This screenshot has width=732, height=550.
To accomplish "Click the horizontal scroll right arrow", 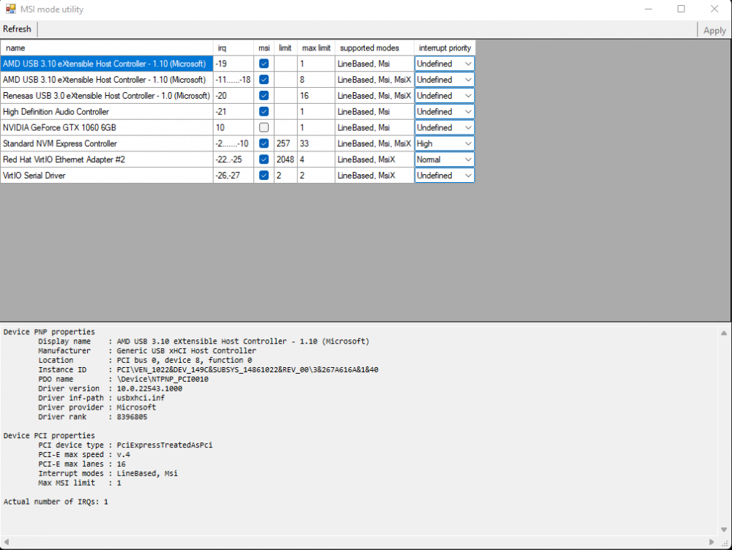I will pyautogui.click(x=712, y=542).
